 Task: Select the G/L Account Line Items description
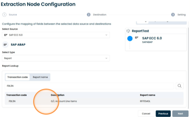pos(64,101)
